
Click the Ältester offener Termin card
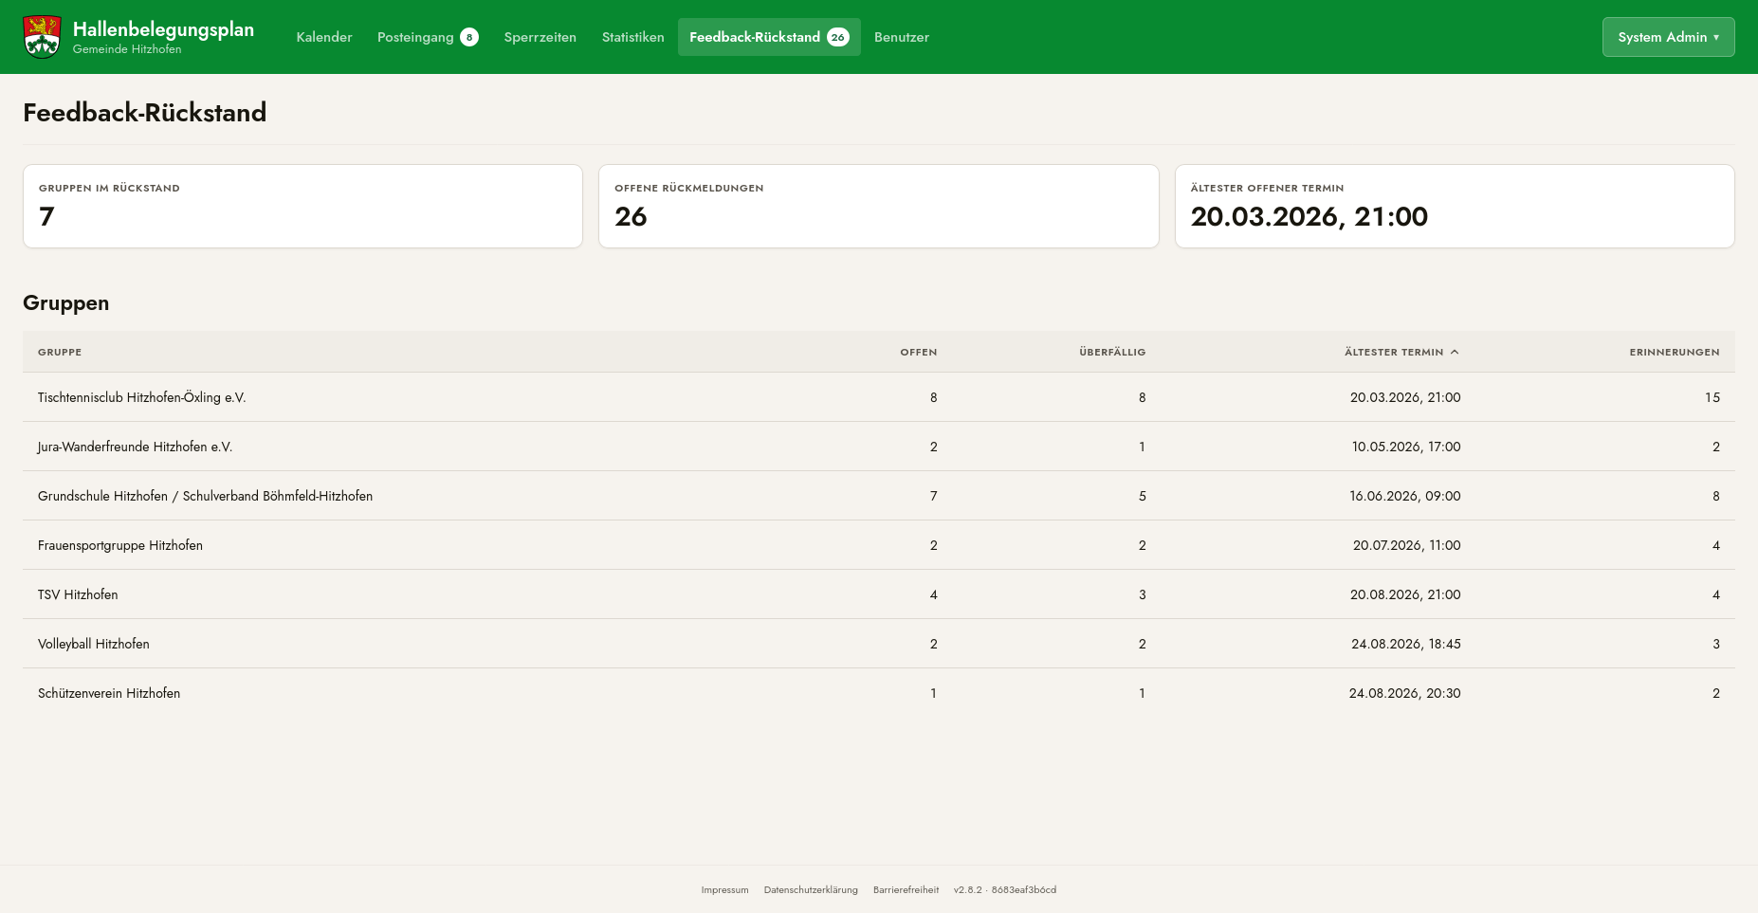(x=1455, y=207)
